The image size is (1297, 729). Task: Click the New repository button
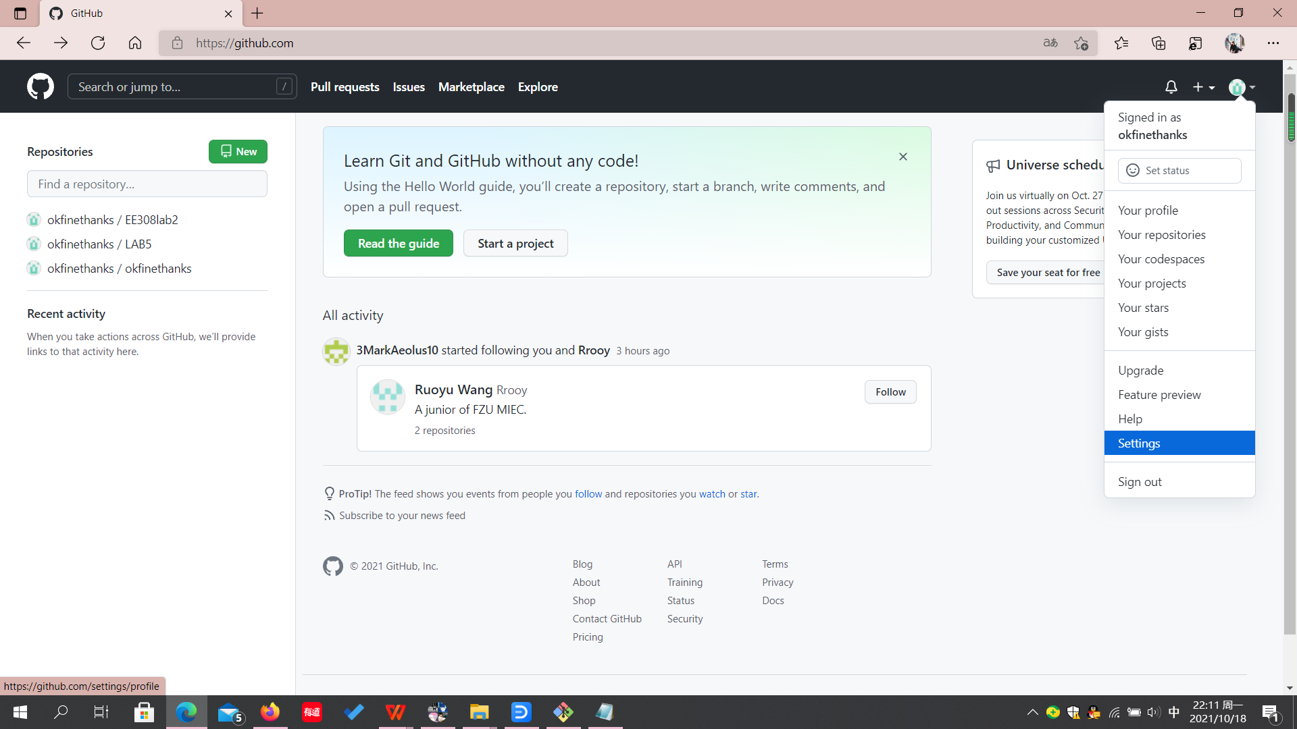[238, 152]
